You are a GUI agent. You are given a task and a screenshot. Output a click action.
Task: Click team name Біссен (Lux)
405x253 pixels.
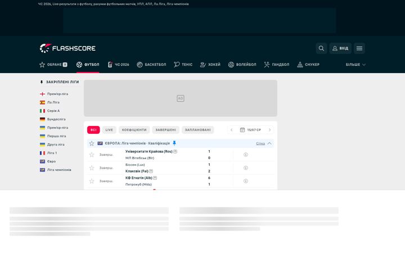[135, 165]
